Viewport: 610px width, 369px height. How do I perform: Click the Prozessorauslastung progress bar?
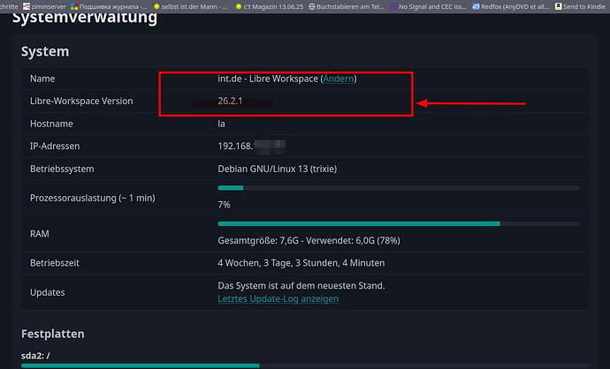399,188
